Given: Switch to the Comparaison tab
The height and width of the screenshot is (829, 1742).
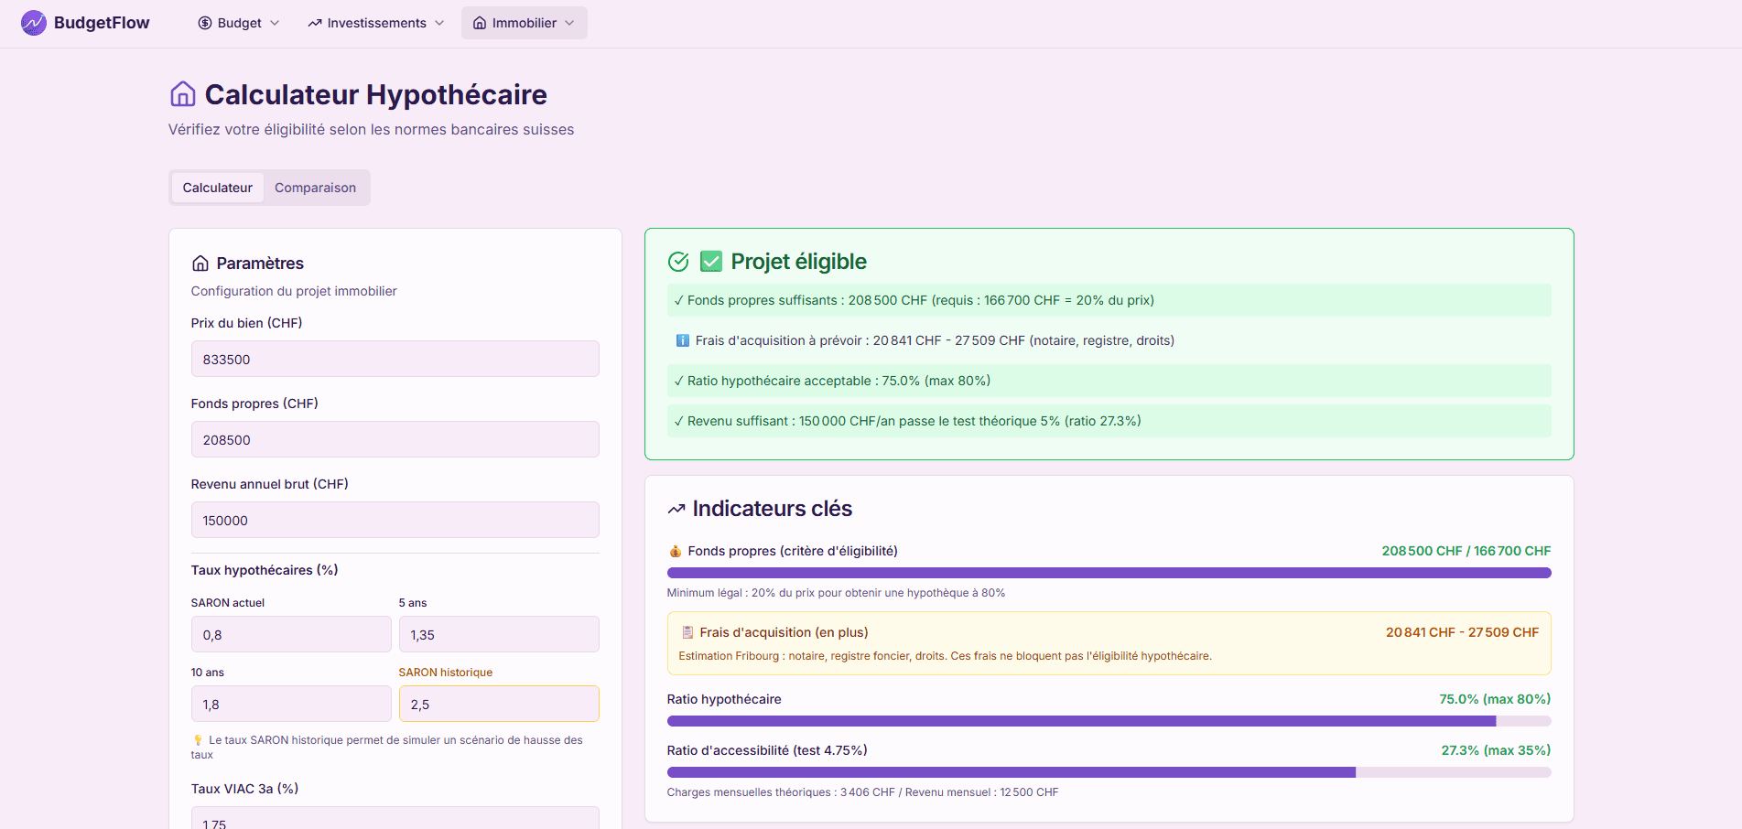Looking at the screenshot, I should click(x=315, y=188).
